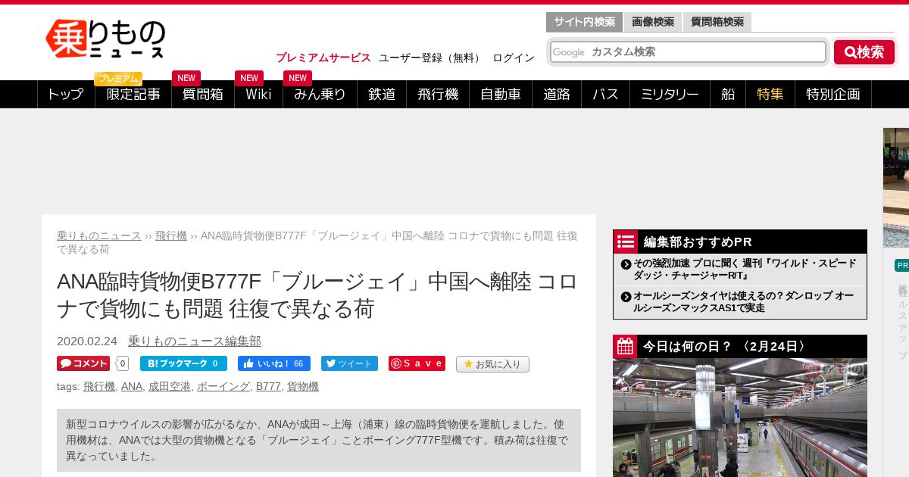Open the 道路 category
Image resolution: width=909 pixels, height=477 pixels.
pyautogui.click(x=557, y=94)
